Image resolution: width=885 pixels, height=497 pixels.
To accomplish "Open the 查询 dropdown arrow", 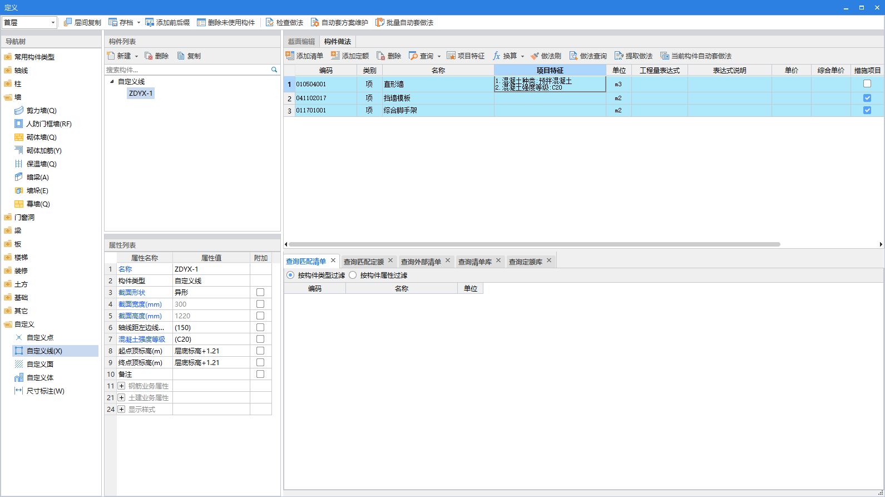I will pos(439,56).
